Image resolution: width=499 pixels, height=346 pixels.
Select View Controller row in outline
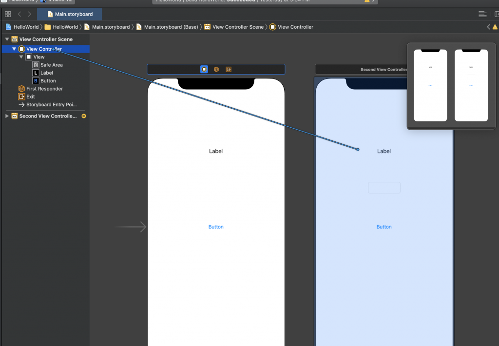click(x=46, y=49)
